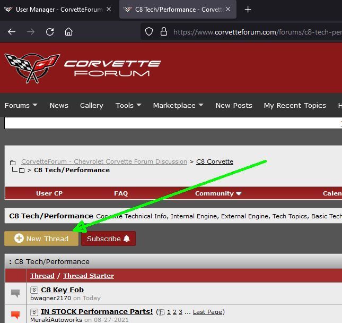Click the red IN STOCK thread status icon
Viewport: 342px width, 323px height.
pyautogui.click(x=15, y=315)
